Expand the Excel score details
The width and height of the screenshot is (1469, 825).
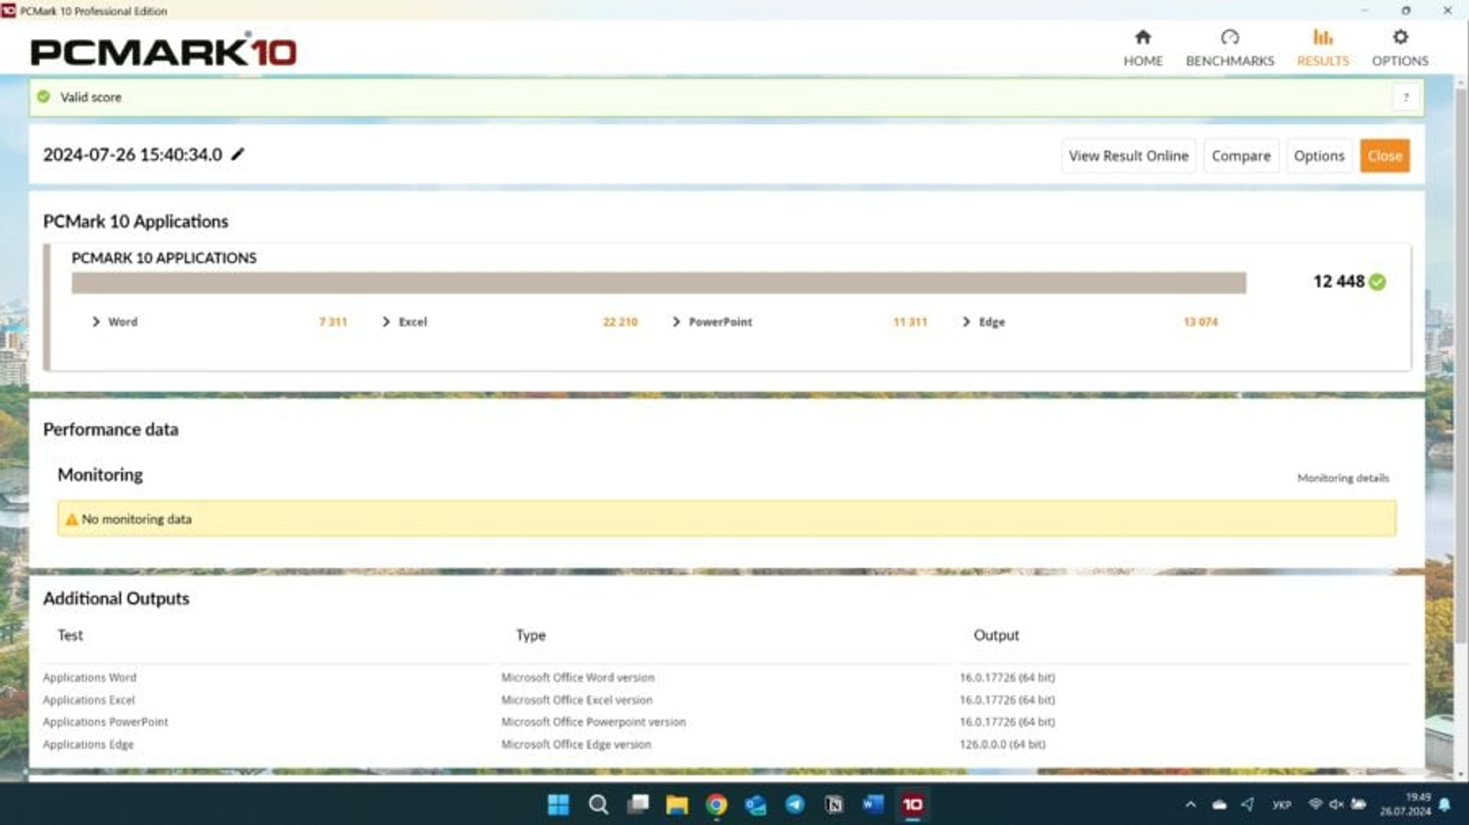point(386,322)
